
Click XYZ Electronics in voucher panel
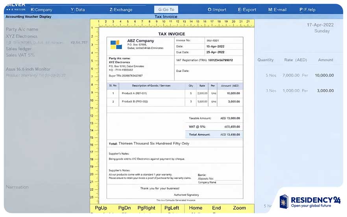click(x=22, y=36)
